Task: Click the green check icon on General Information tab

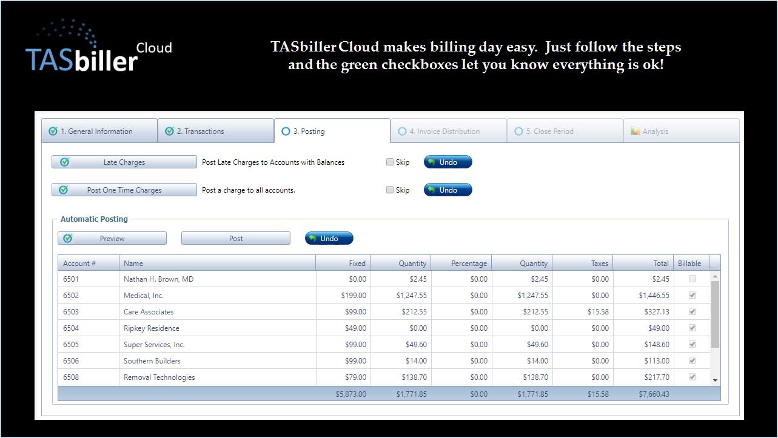Action: point(53,131)
